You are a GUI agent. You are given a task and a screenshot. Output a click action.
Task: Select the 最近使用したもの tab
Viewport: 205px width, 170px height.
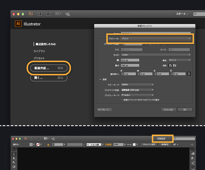pos(46,44)
